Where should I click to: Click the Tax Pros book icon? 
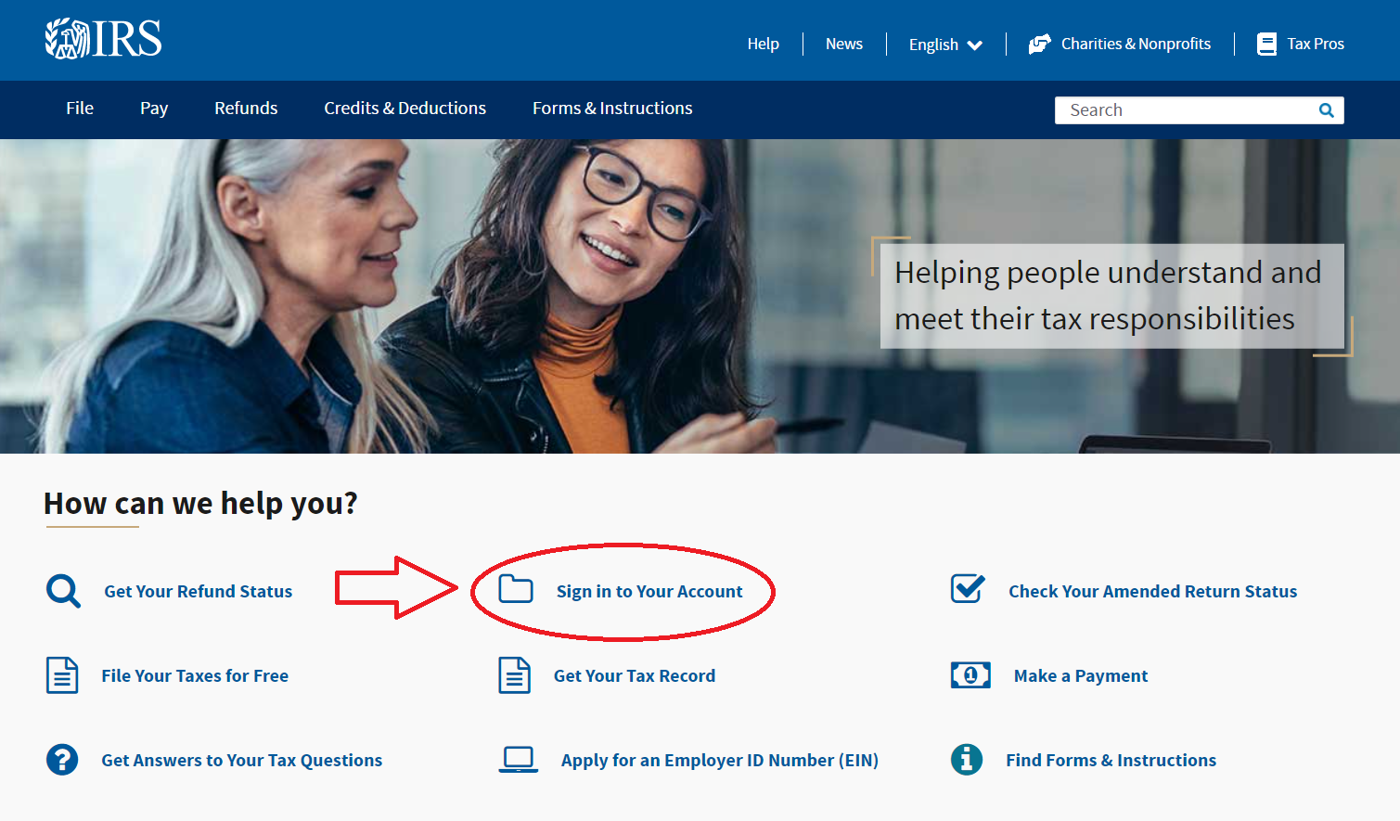click(1266, 43)
